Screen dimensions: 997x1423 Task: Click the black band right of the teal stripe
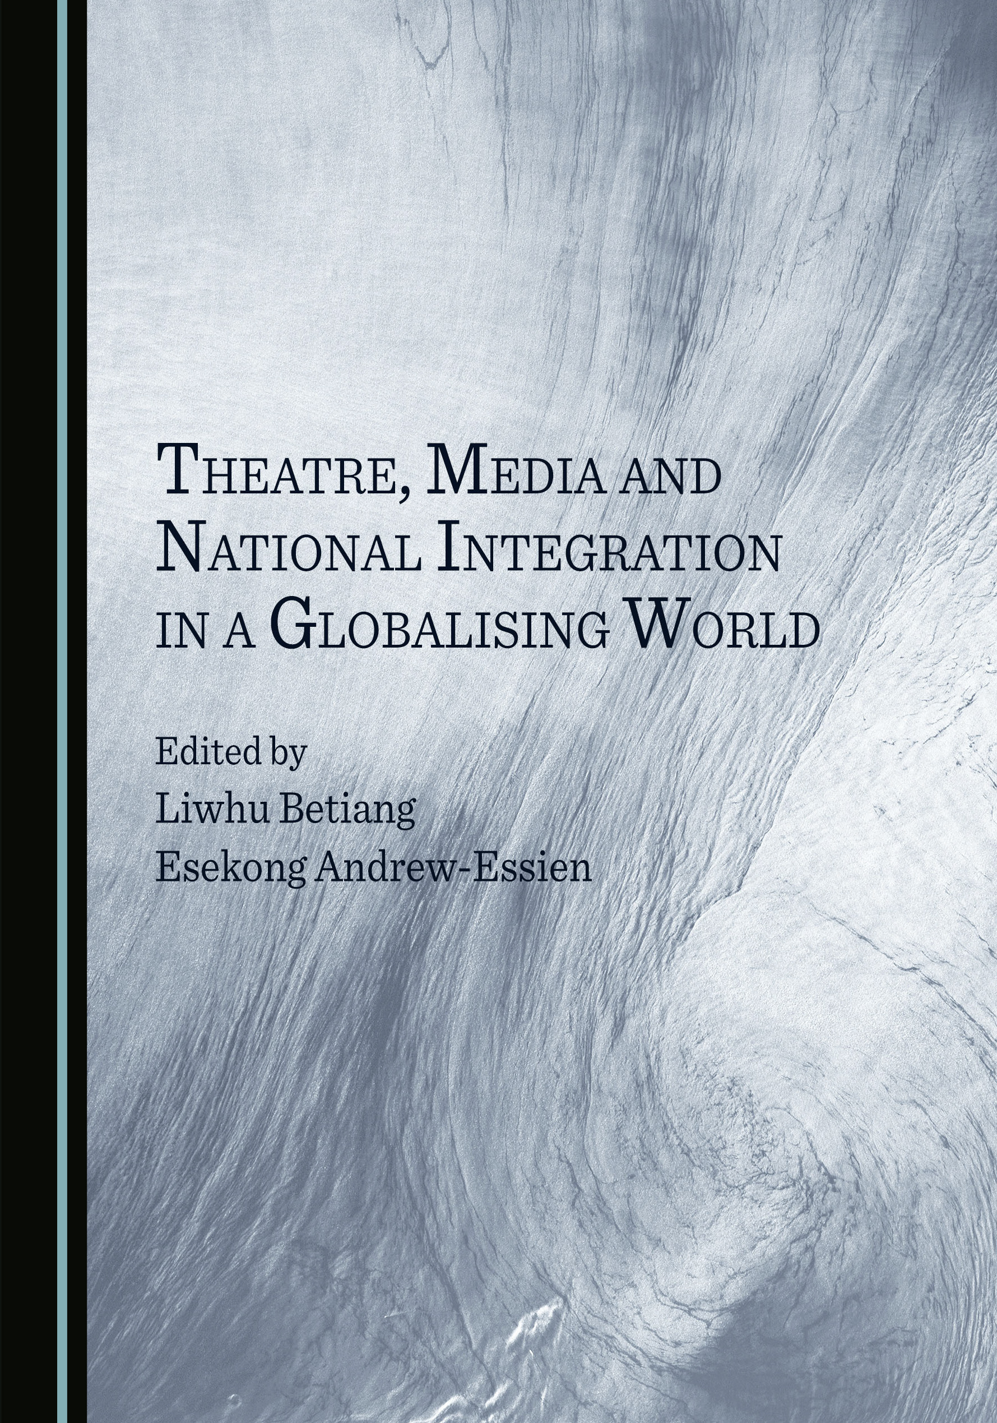(x=77, y=711)
